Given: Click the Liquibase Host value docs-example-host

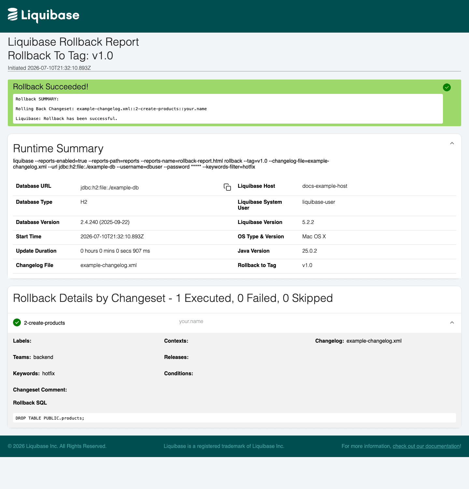Looking at the screenshot, I should [x=325, y=186].
